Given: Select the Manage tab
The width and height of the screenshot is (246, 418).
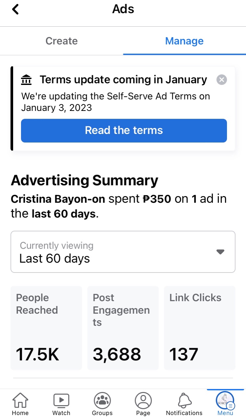Looking at the screenshot, I should tap(184, 41).
